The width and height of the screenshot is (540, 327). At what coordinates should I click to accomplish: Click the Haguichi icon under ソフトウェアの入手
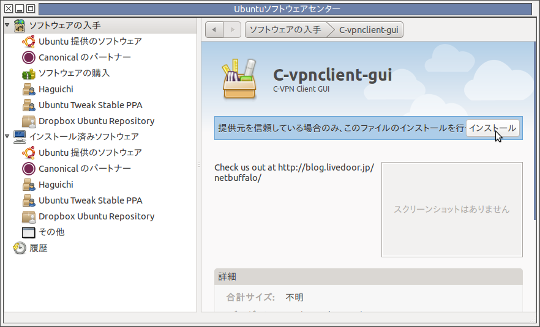click(29, 89)
